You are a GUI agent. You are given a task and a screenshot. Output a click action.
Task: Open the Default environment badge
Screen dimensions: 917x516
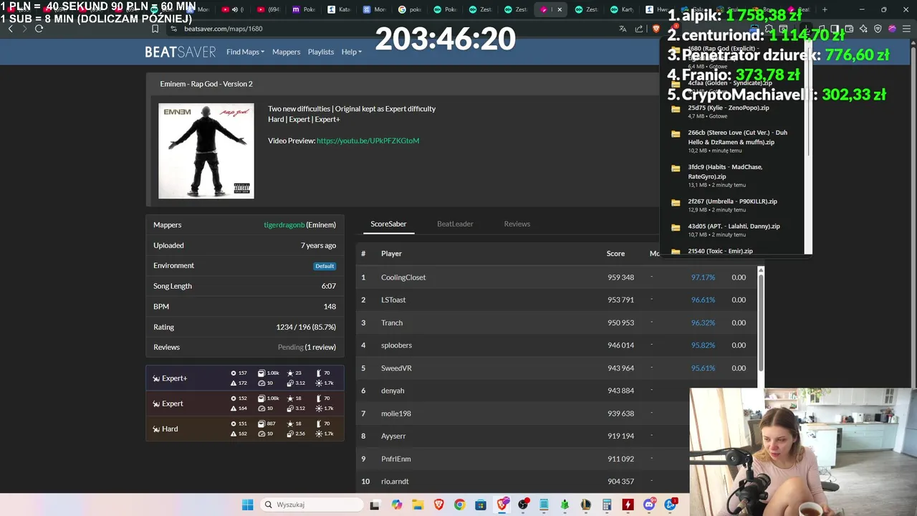pos(325,266)
